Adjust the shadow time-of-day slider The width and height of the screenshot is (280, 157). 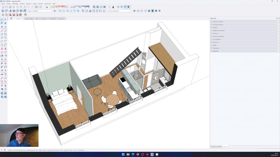pos(80,7)
